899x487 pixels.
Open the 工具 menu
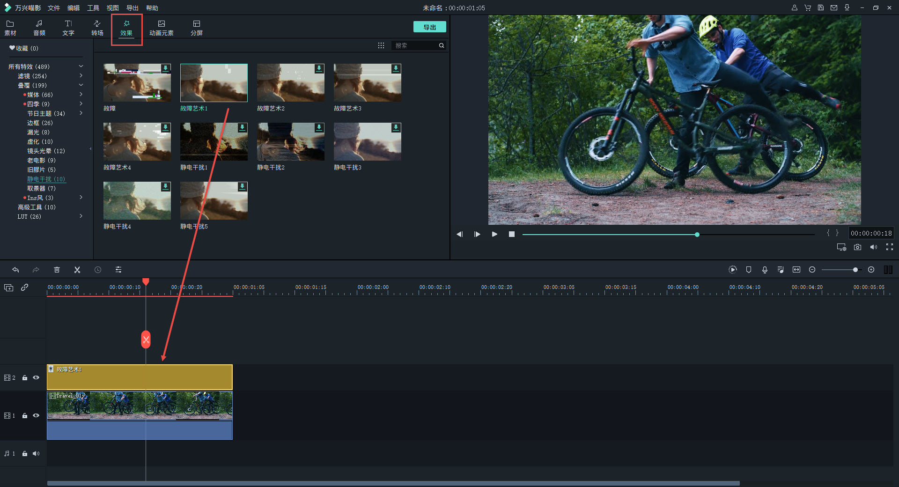click(93, 8)
